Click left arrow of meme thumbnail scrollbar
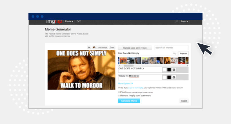Screen dimensions: 231x124 coord(119,66)
